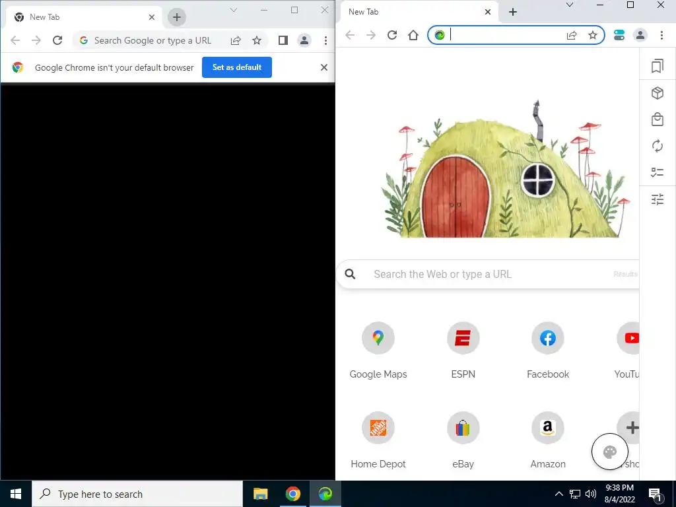The image size is (676, 507).
Task: Go forward in Chrome window
Action: (x=36, y=40)
